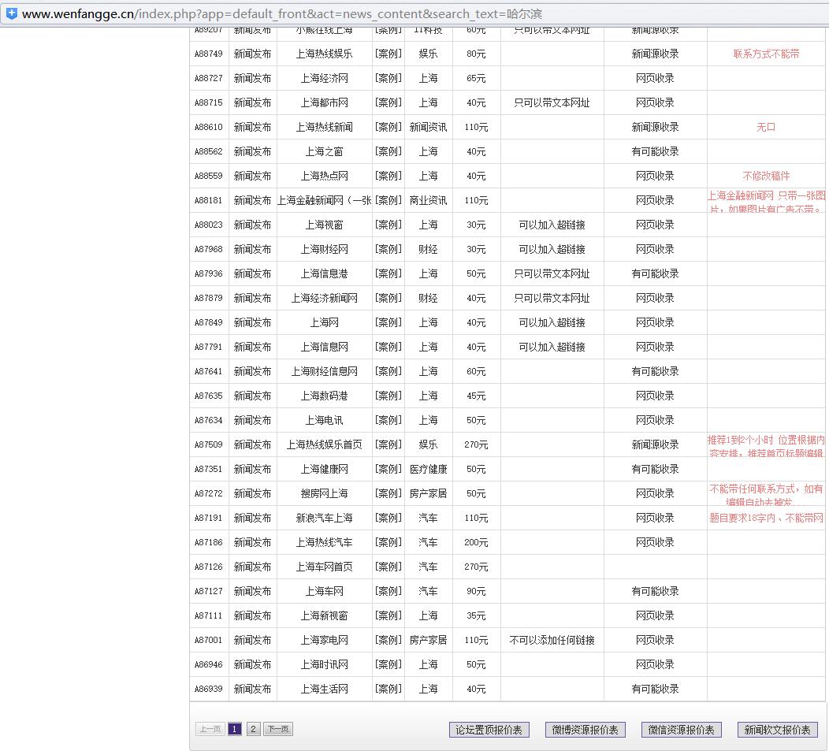Select page 1 in the pagination
829x751 pixels.
coord(235,729)
